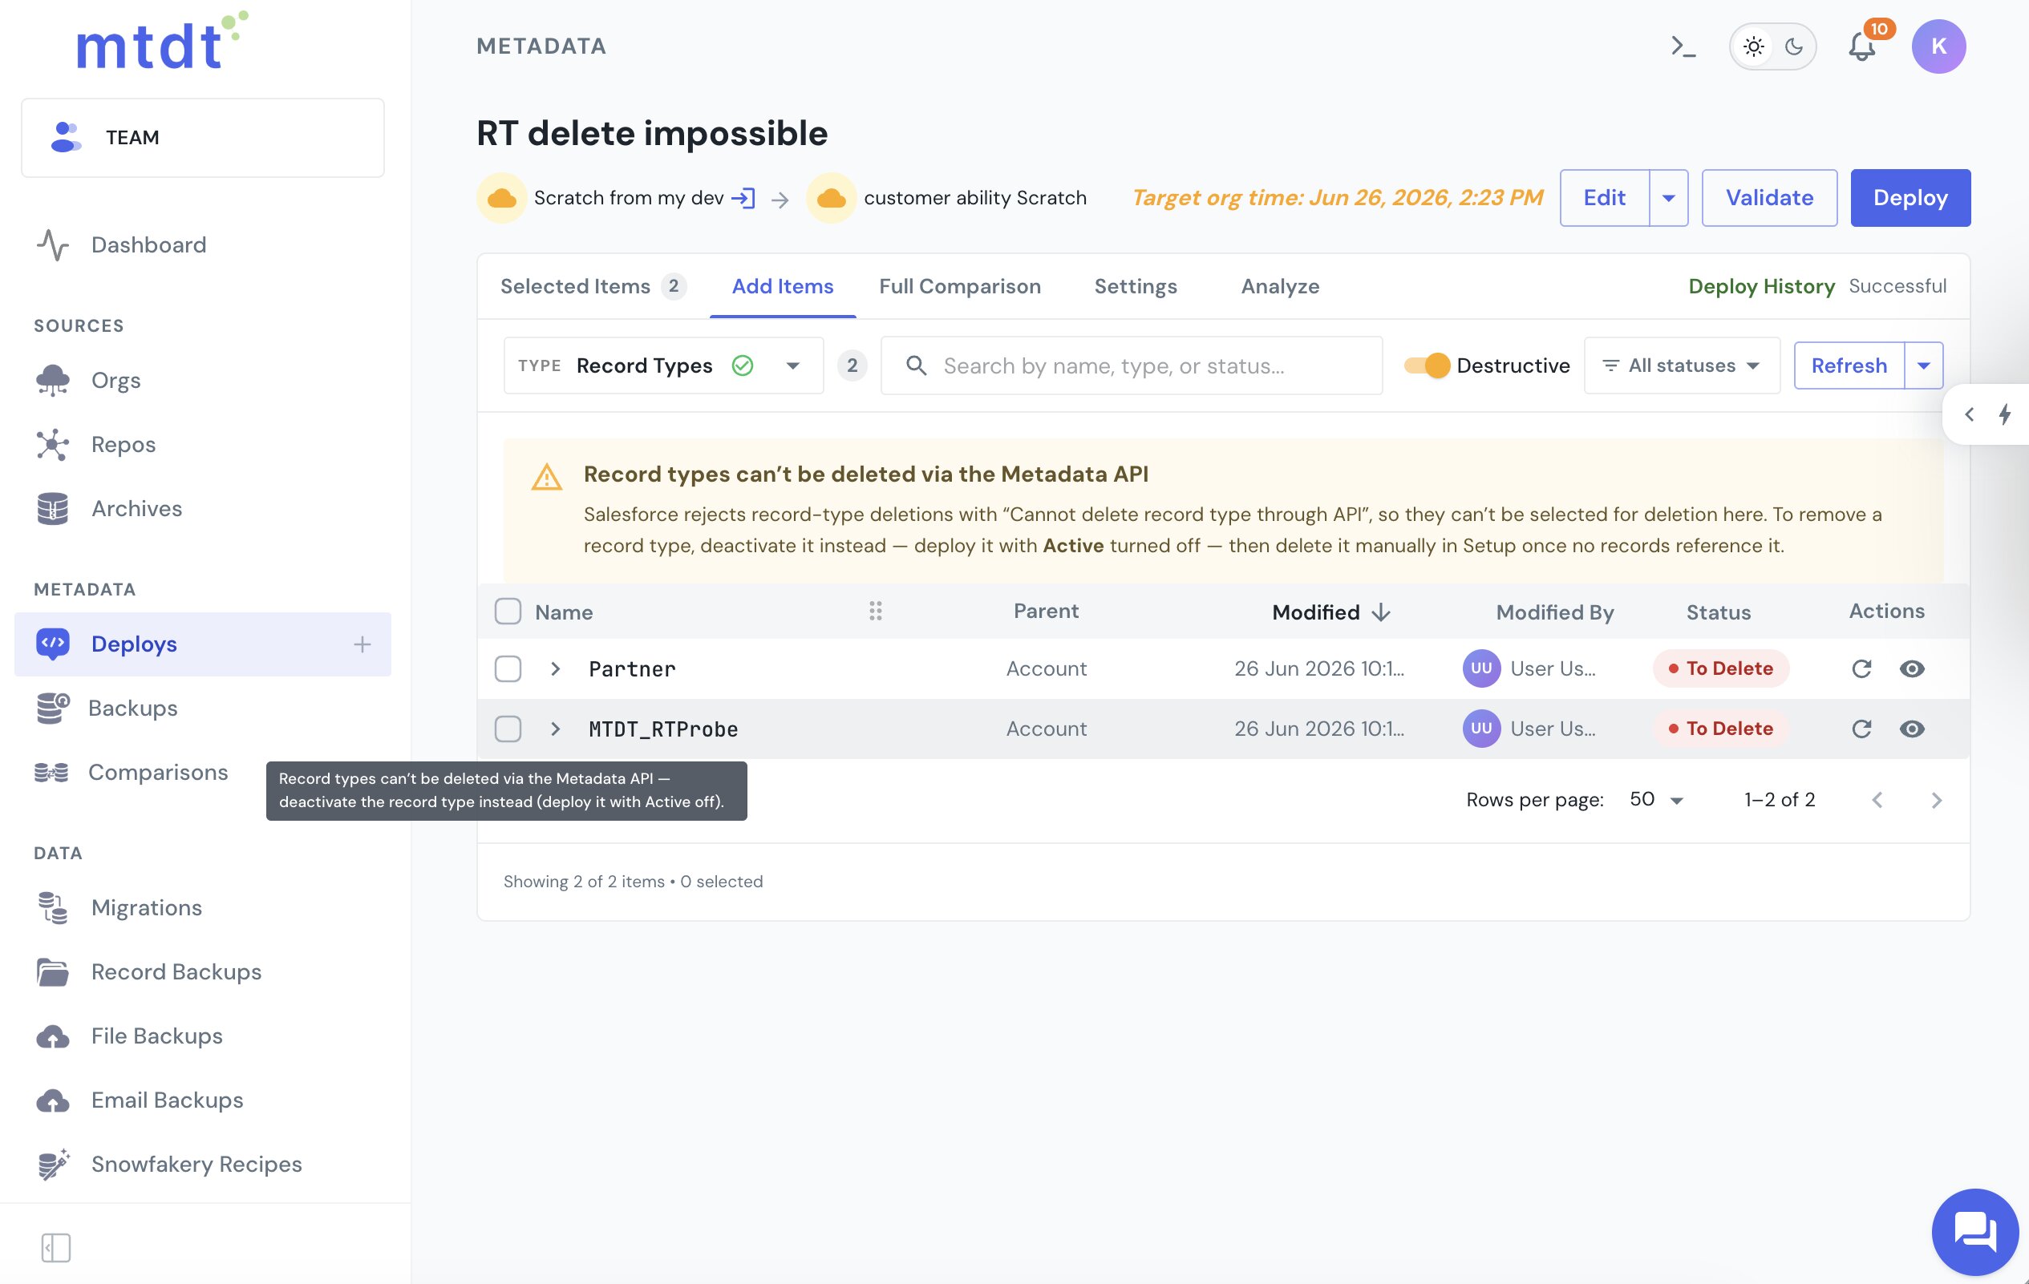2029x1284 pixels.
Task: Open Comparisons icon in sidebar
Action: click(51, 772)
